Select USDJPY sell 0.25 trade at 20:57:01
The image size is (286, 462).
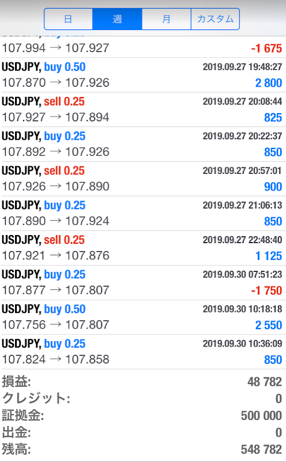point(143,178)
